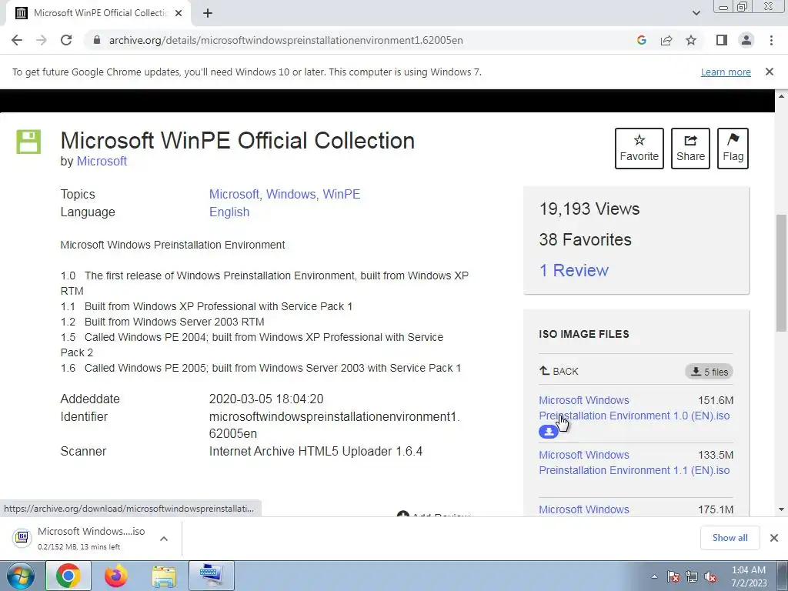Open download item options chevron

click(x=164, y=538)
